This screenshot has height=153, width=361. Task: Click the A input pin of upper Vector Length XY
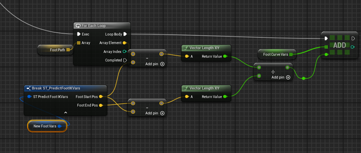[187, 57]
